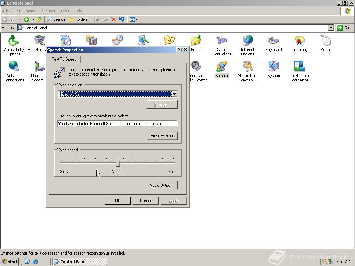Click the Scheduled Tasks clock icon
Image resolution: width=355 pixels, height=266 pixels.
118,40
